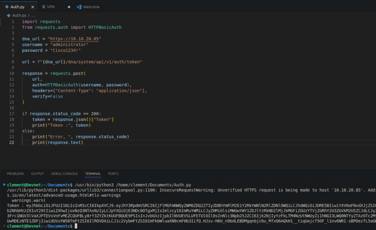This screenshot has height=230, width=376.
Task: Select the TERMINAL panel tab
Action: tap(93, 174)
